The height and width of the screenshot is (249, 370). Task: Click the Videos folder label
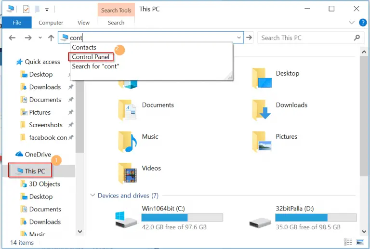point(151,168)
